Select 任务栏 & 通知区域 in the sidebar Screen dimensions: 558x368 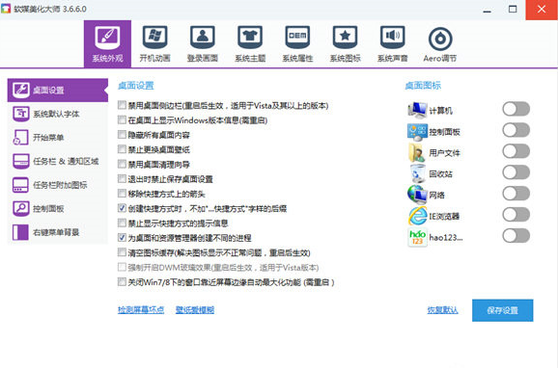[58, 161]
